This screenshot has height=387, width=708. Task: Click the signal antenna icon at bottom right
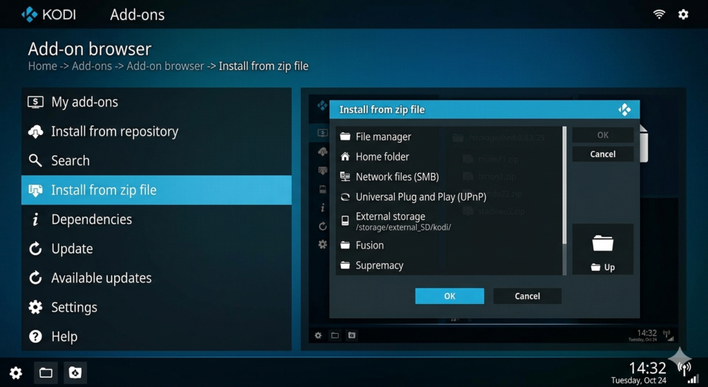[x=685, y=369]
